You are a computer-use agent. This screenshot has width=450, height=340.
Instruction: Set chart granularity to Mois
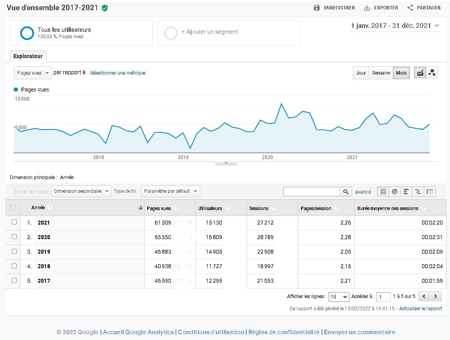[401, 73]
